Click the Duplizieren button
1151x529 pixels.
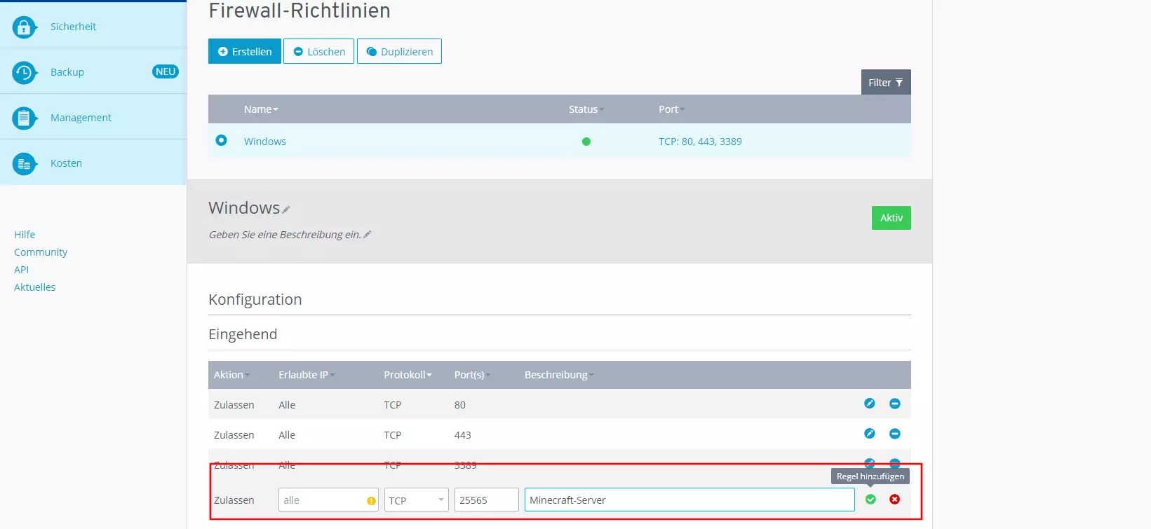tap(399, 52)
